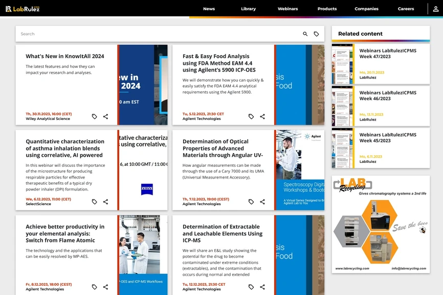Click the ZEISS webinar banner image
The width and height of the screenshot is (443, 295).
click(143, 170)
